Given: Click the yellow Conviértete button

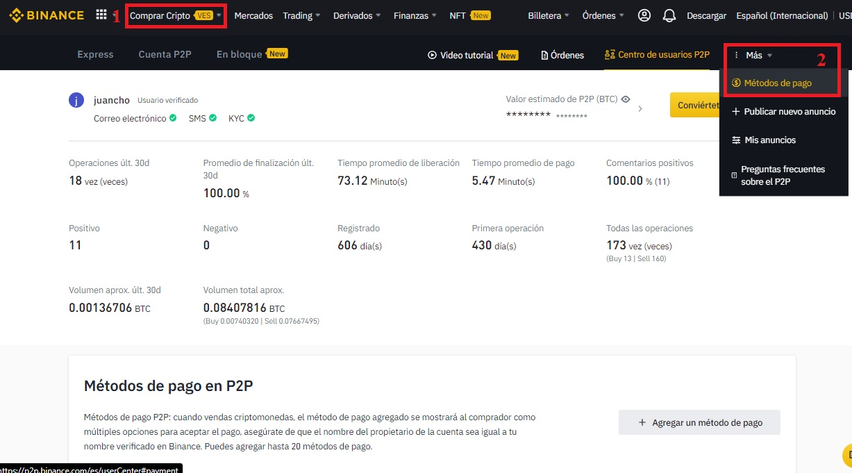Looking at the screenshot, I should click(x=694, y=105).
